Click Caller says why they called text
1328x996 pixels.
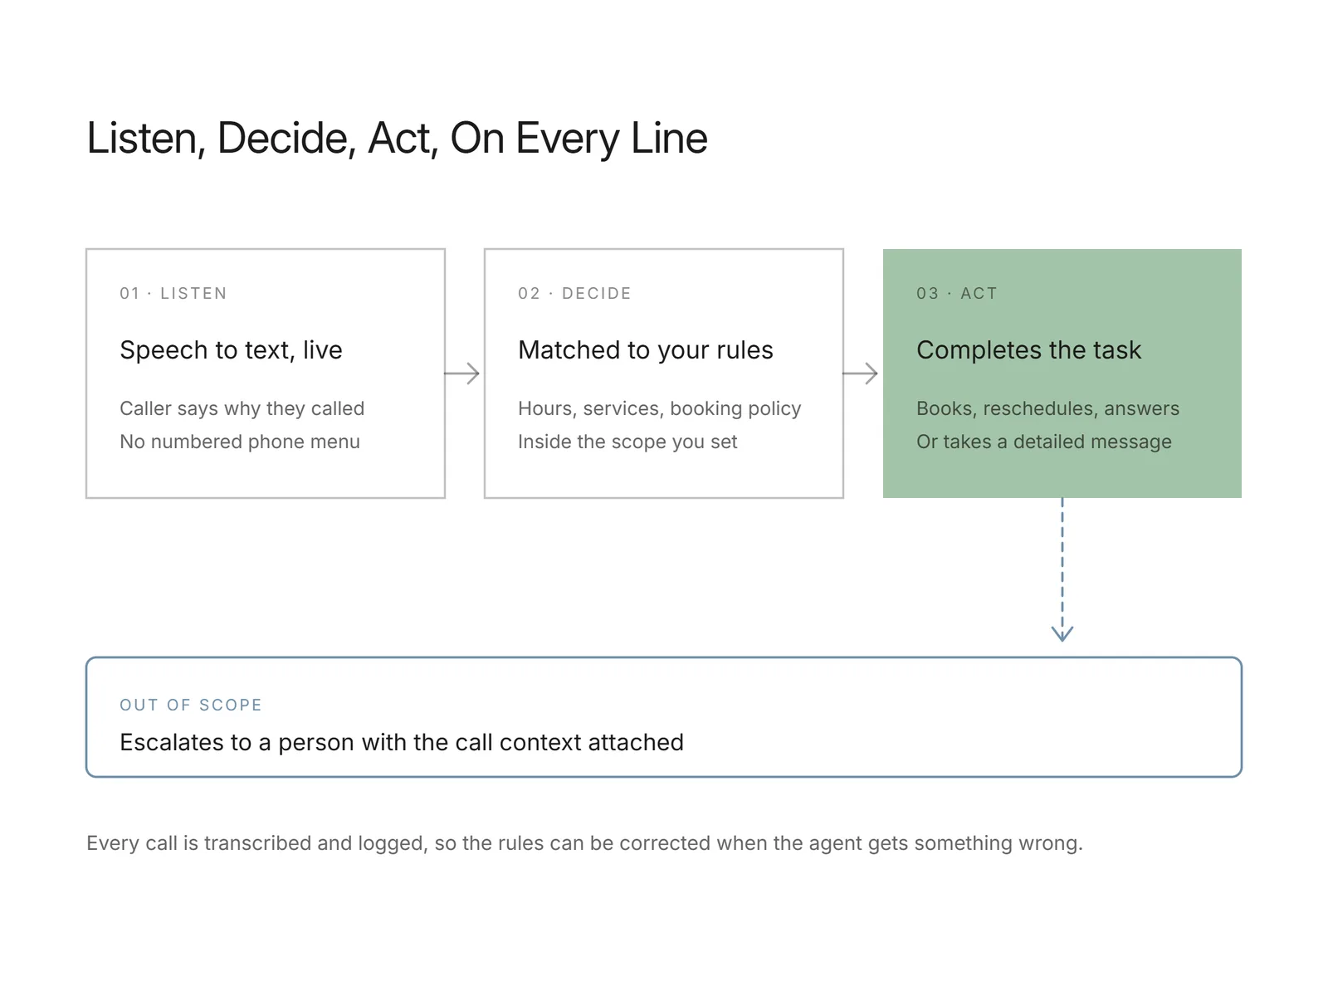point(242,408)
